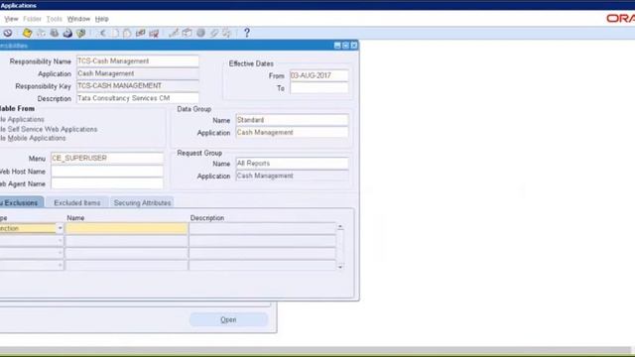Image resolution: width=635 pixels, height=357 pixels.
Task: Click the Translations globe toolbar icon
Action: pyautogui.click(x=200, y=33)
